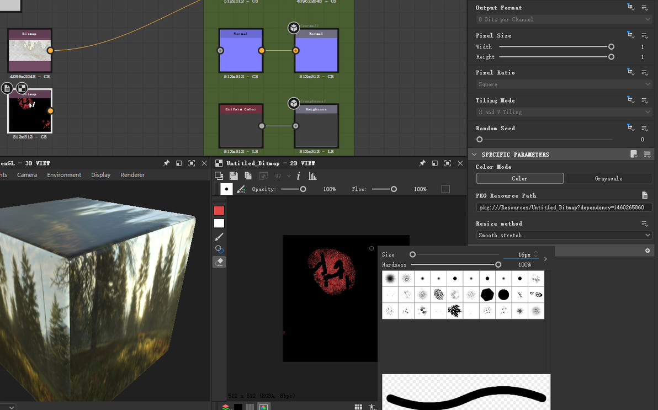This screenshot has height=410, width=658.
Task: Toggle the checkbox next to Flow percentage
Action: [445, 189]
